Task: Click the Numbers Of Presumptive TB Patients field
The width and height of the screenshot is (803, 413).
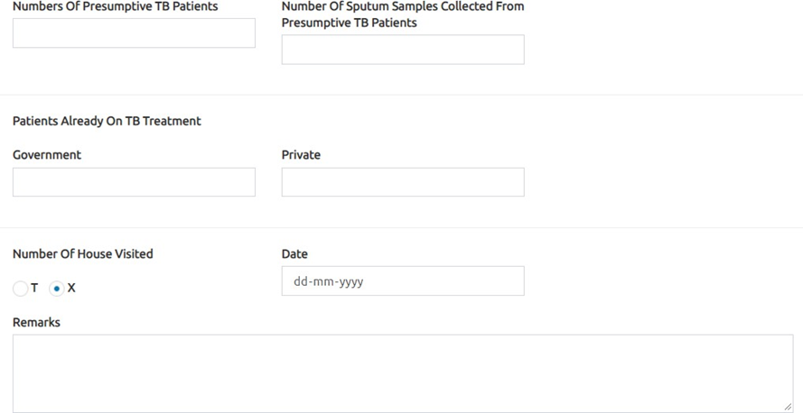Action: 134,33
